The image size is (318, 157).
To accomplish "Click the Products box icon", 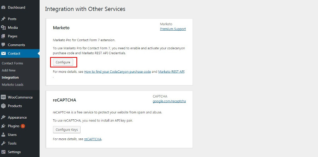I will click(4, 106).
